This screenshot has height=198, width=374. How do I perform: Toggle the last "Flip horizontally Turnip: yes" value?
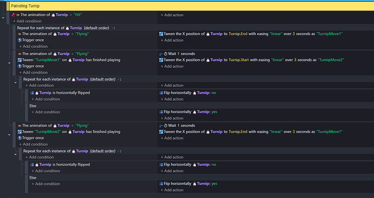tap(214, 184)
